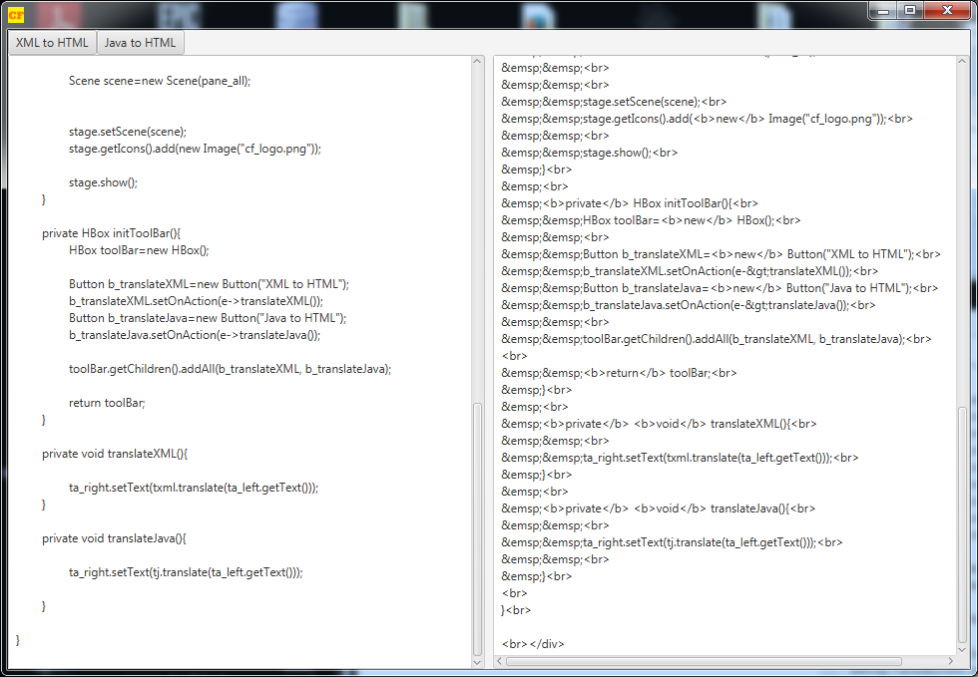Click the left pane's scroll down arrow
The image size is (978, 677).
click(478, 661)
